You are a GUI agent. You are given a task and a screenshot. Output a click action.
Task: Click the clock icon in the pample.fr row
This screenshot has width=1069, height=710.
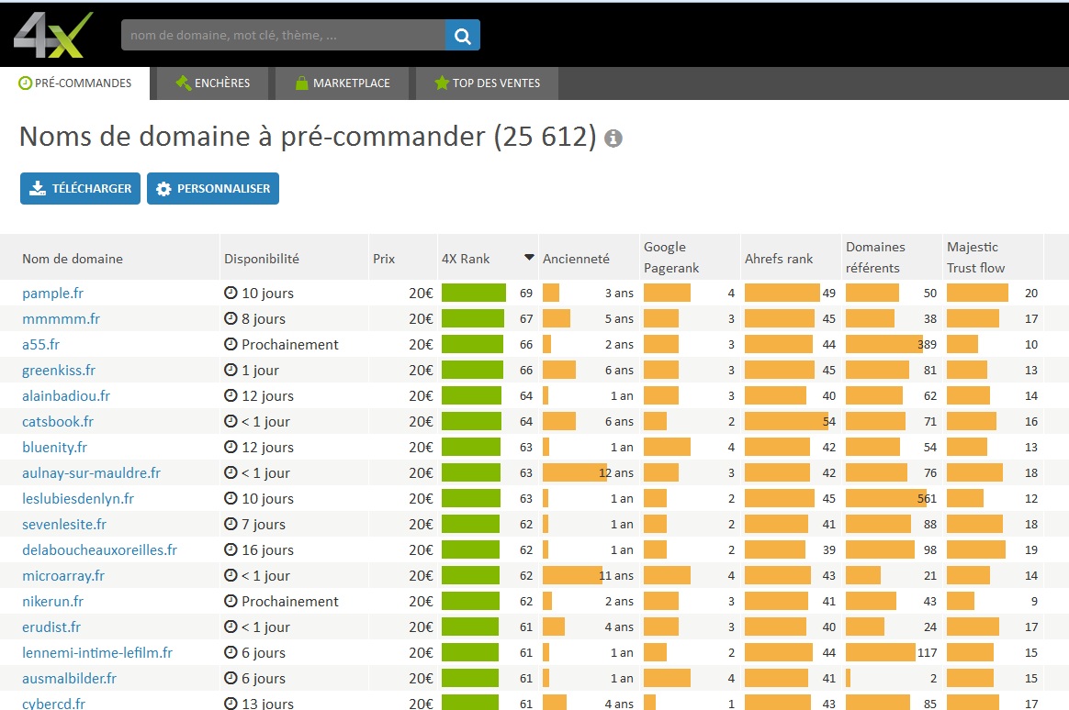(x=231, y=293)
